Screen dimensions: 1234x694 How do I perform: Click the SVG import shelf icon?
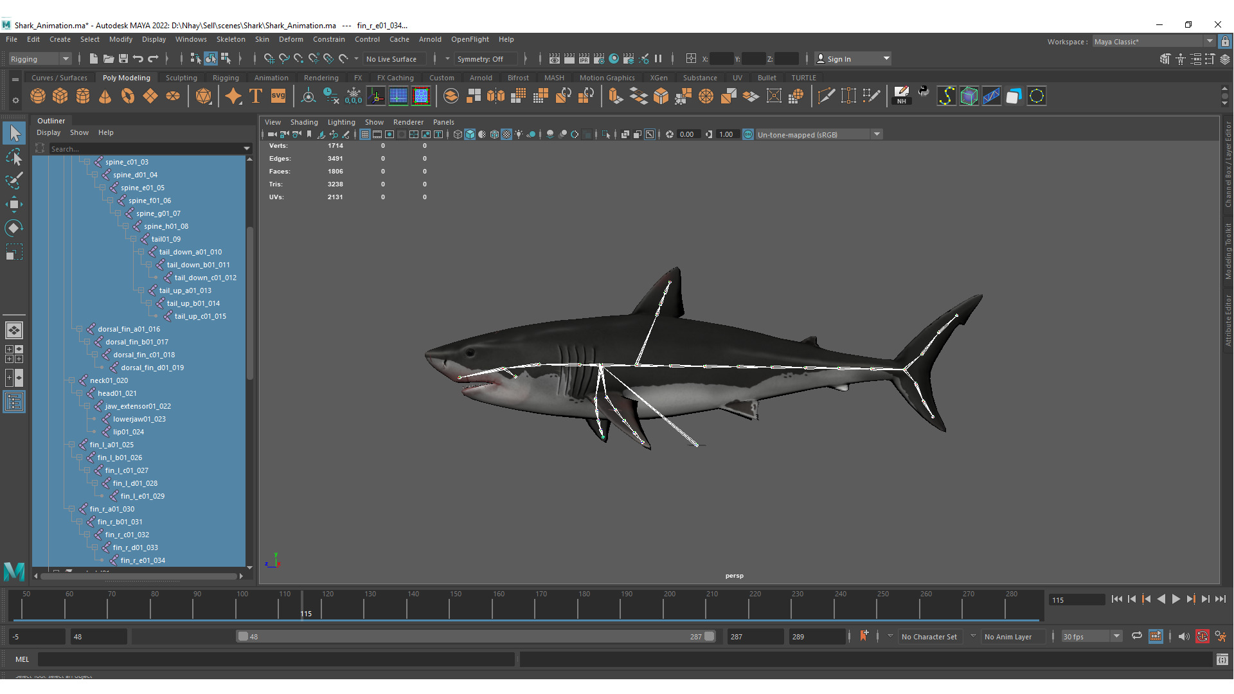(278, 96)
